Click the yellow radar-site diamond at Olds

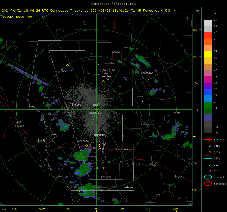pyautogui.click(x=96, y=110)
